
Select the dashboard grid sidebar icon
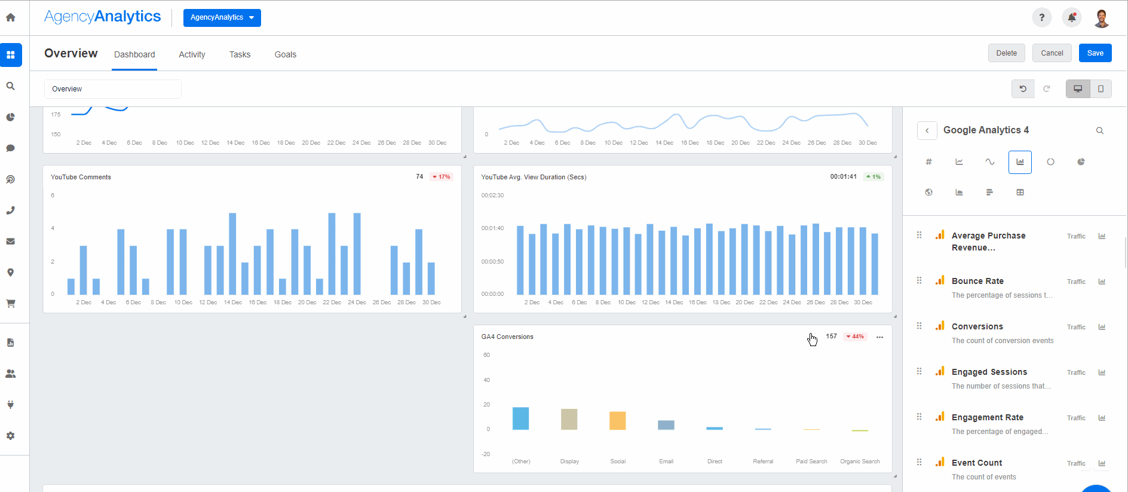[x=11, y=55]
